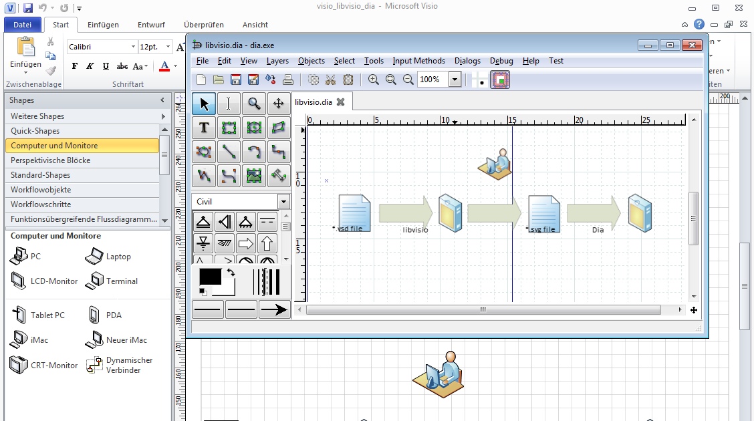This screenshot has width=754, height=421.
Task: Click the Cut scissors icon in Dia toolbar
Action: point(331,80)
